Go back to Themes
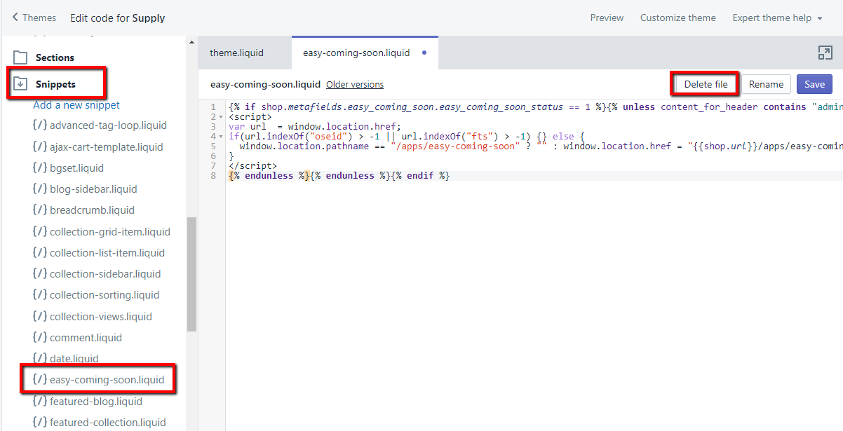Image resolution: width=843 pixels, height=431 pixels. coord(34,18)
